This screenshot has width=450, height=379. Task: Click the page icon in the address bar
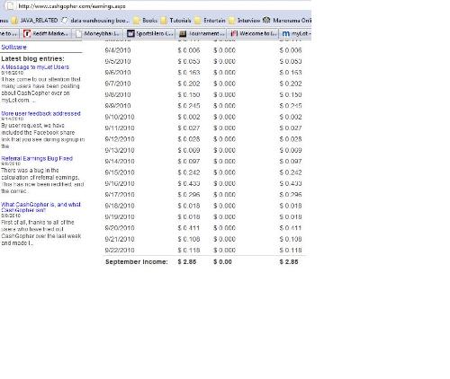pos(11,5)
